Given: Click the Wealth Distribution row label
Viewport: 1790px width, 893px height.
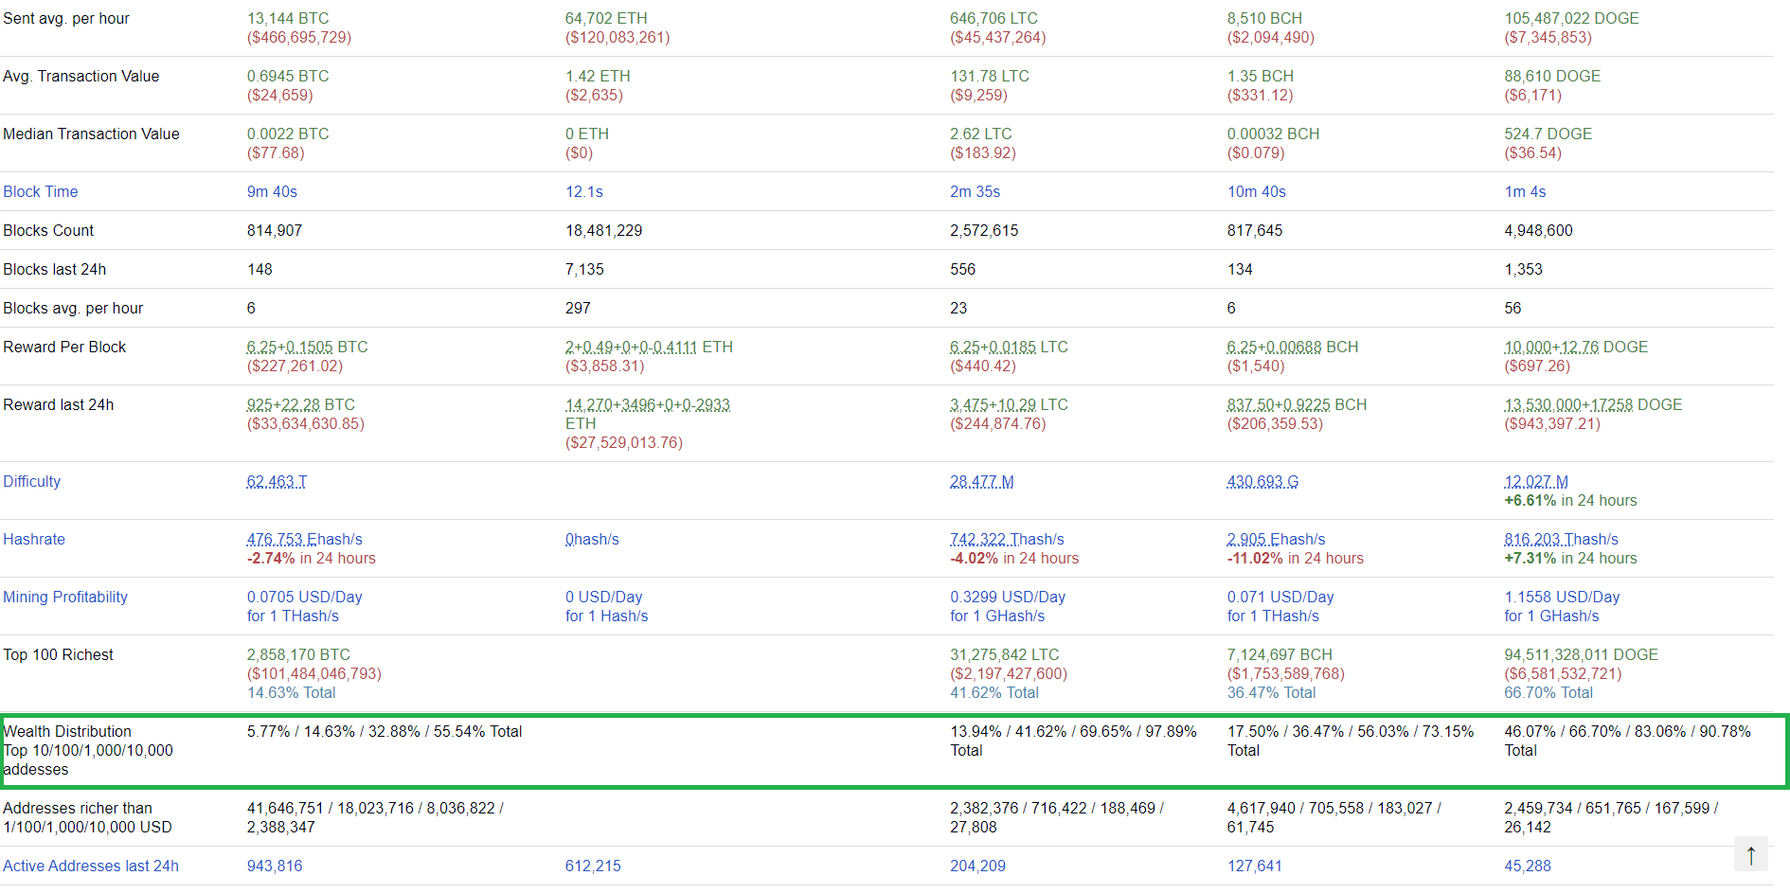Looking at the screenshot, I should pos(67,732).
